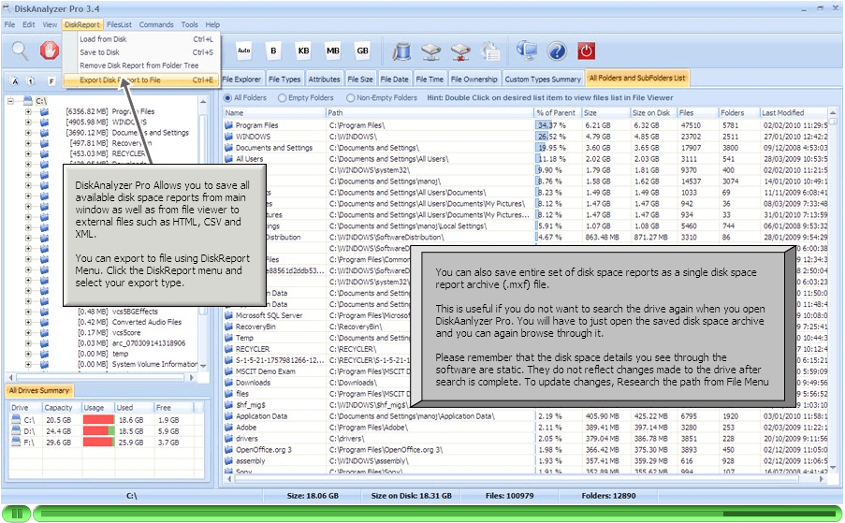Switch size display to GB
The height and width of the screenshot is (523, 845).
point(362,50)
